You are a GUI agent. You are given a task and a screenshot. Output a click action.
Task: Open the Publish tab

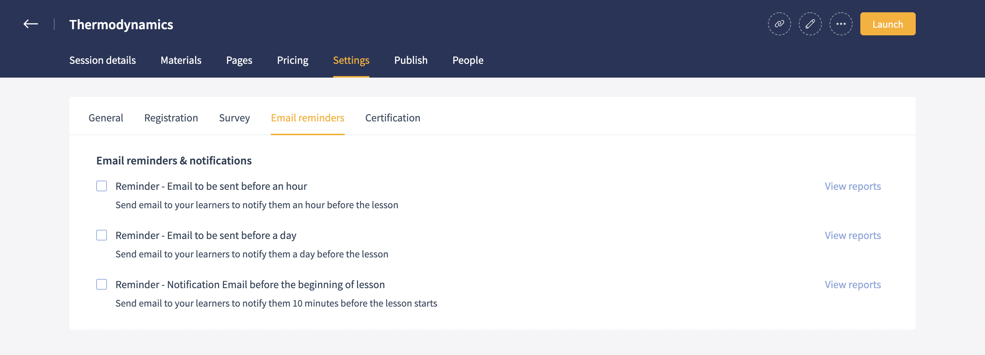pos(411,60)
